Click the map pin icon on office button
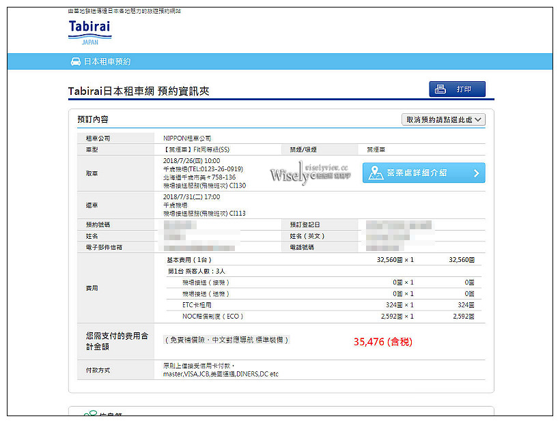The height and width of the screenshot is (423, 560). pyautogui.click(x=376, y=173)
